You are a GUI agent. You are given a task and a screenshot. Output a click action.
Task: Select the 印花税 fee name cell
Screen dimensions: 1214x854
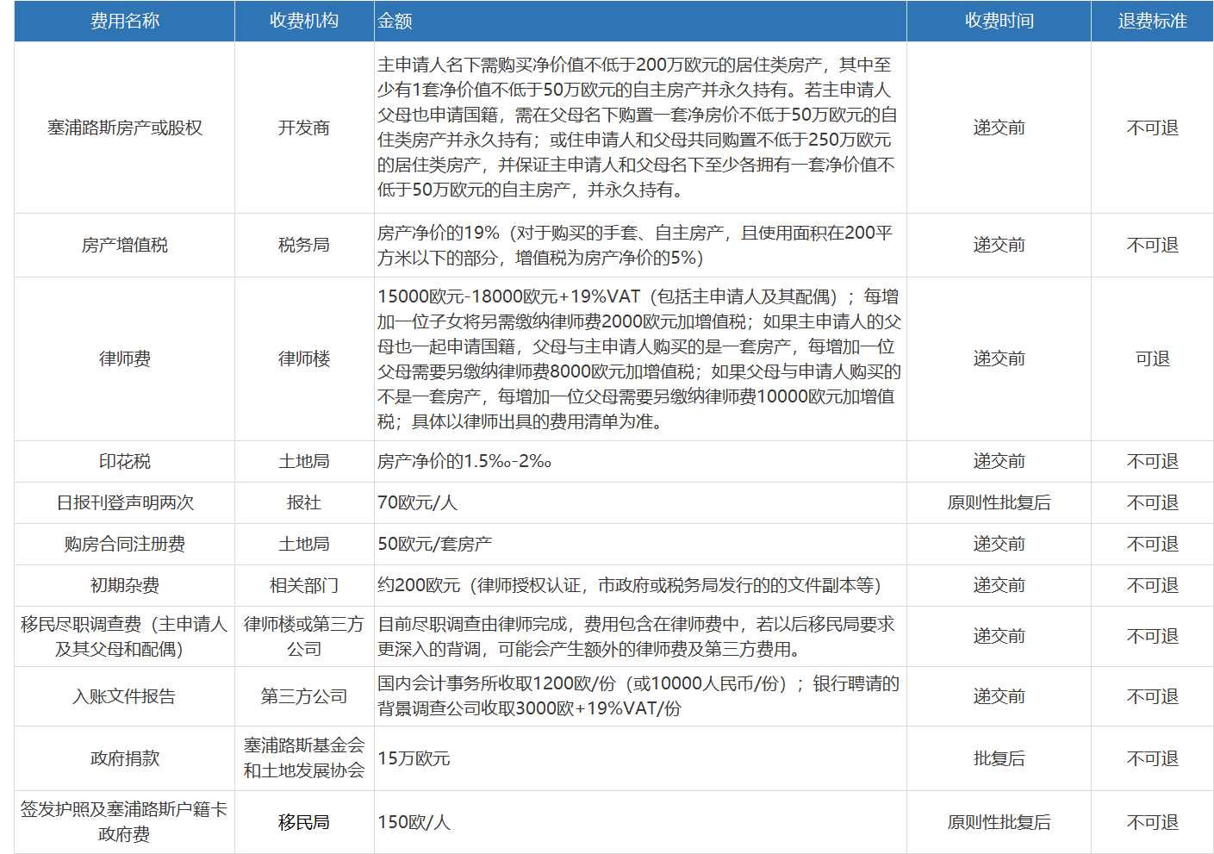(125, 461)
